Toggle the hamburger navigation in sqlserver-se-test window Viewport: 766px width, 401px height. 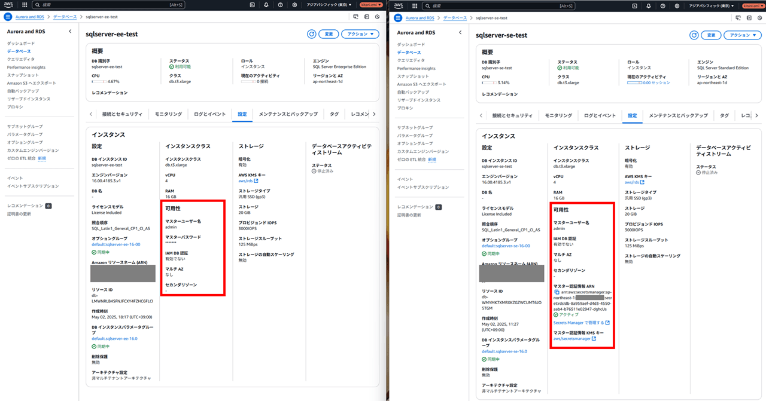[x=397, y=18]
